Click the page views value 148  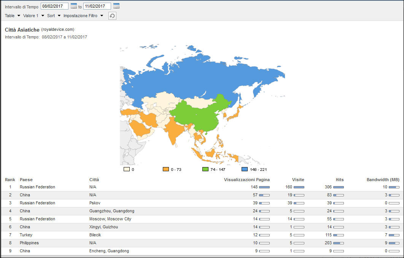(254, 187)
